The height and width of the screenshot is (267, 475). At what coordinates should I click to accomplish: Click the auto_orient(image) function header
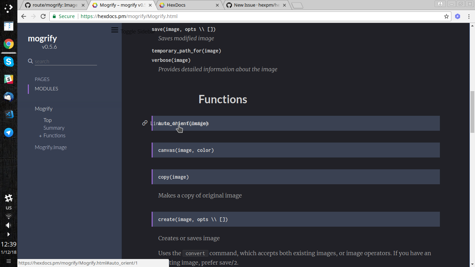pyautogui.click(x=296, y=123)
